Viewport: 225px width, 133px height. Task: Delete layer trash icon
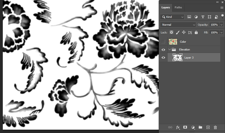pyautogui.click(x=215, y=127)
